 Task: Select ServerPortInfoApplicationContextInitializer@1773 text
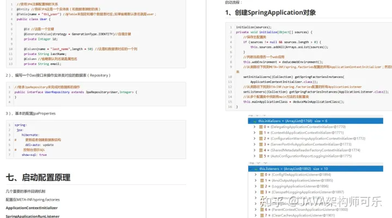tap(311, 144)
